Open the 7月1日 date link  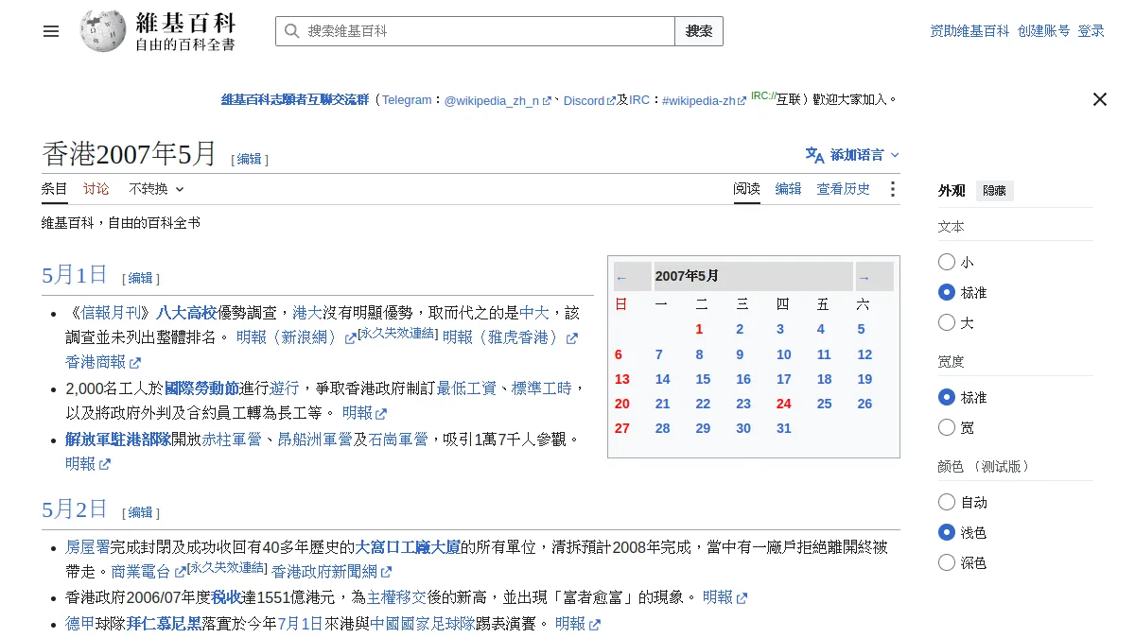click(x=300, y=624)
